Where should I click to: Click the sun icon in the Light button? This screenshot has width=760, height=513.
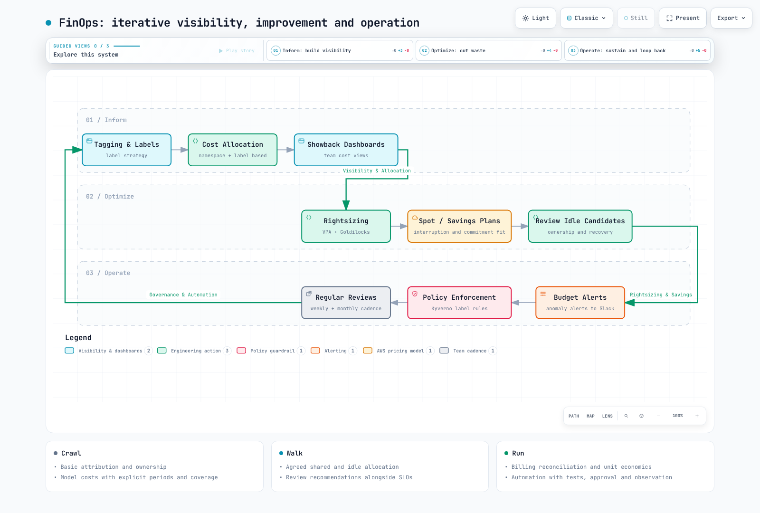tap(525, 19)
